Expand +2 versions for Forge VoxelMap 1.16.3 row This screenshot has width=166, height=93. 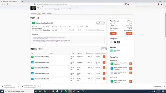click(92, 79)
